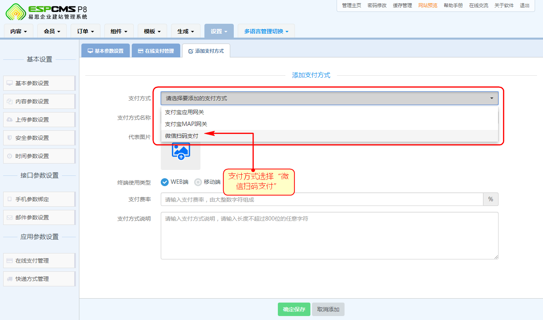543x320 pixels.
Task: Select the 添加支付方式 tab
Action: tap(206, 51)
